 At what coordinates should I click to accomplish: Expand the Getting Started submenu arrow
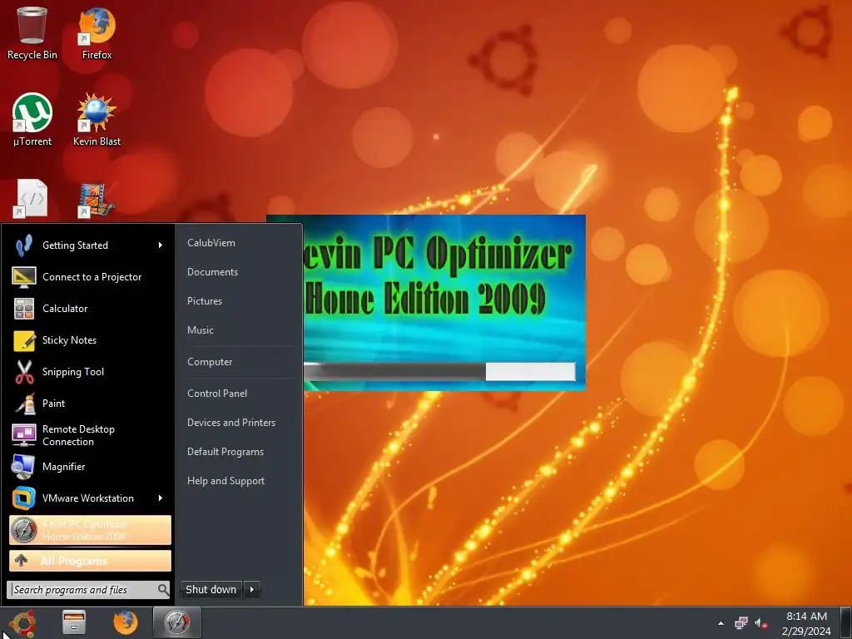click(161, 245)
